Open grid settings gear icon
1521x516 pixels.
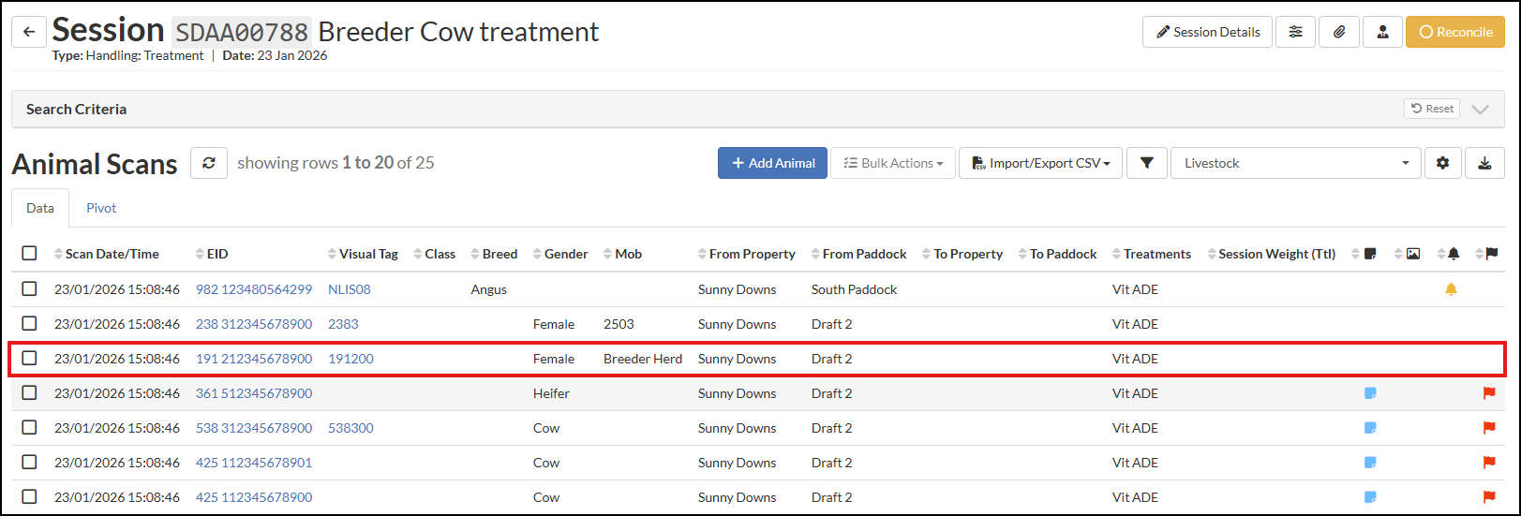[x=1442, y=163]
